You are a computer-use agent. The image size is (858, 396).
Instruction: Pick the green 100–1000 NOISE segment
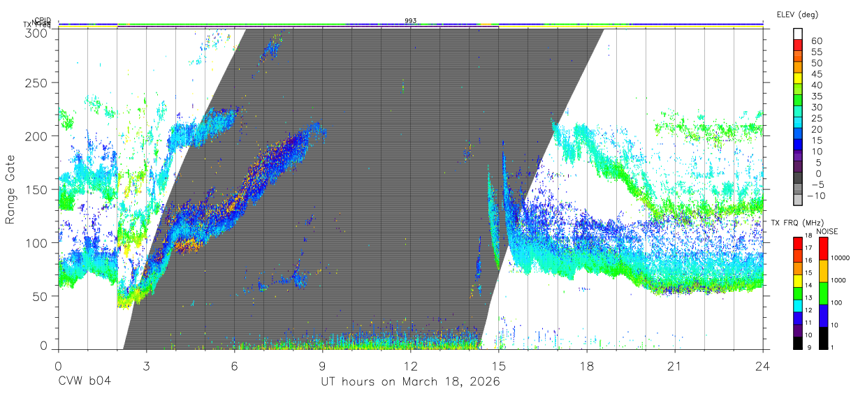pyautogui.click(x=822, y=293)
